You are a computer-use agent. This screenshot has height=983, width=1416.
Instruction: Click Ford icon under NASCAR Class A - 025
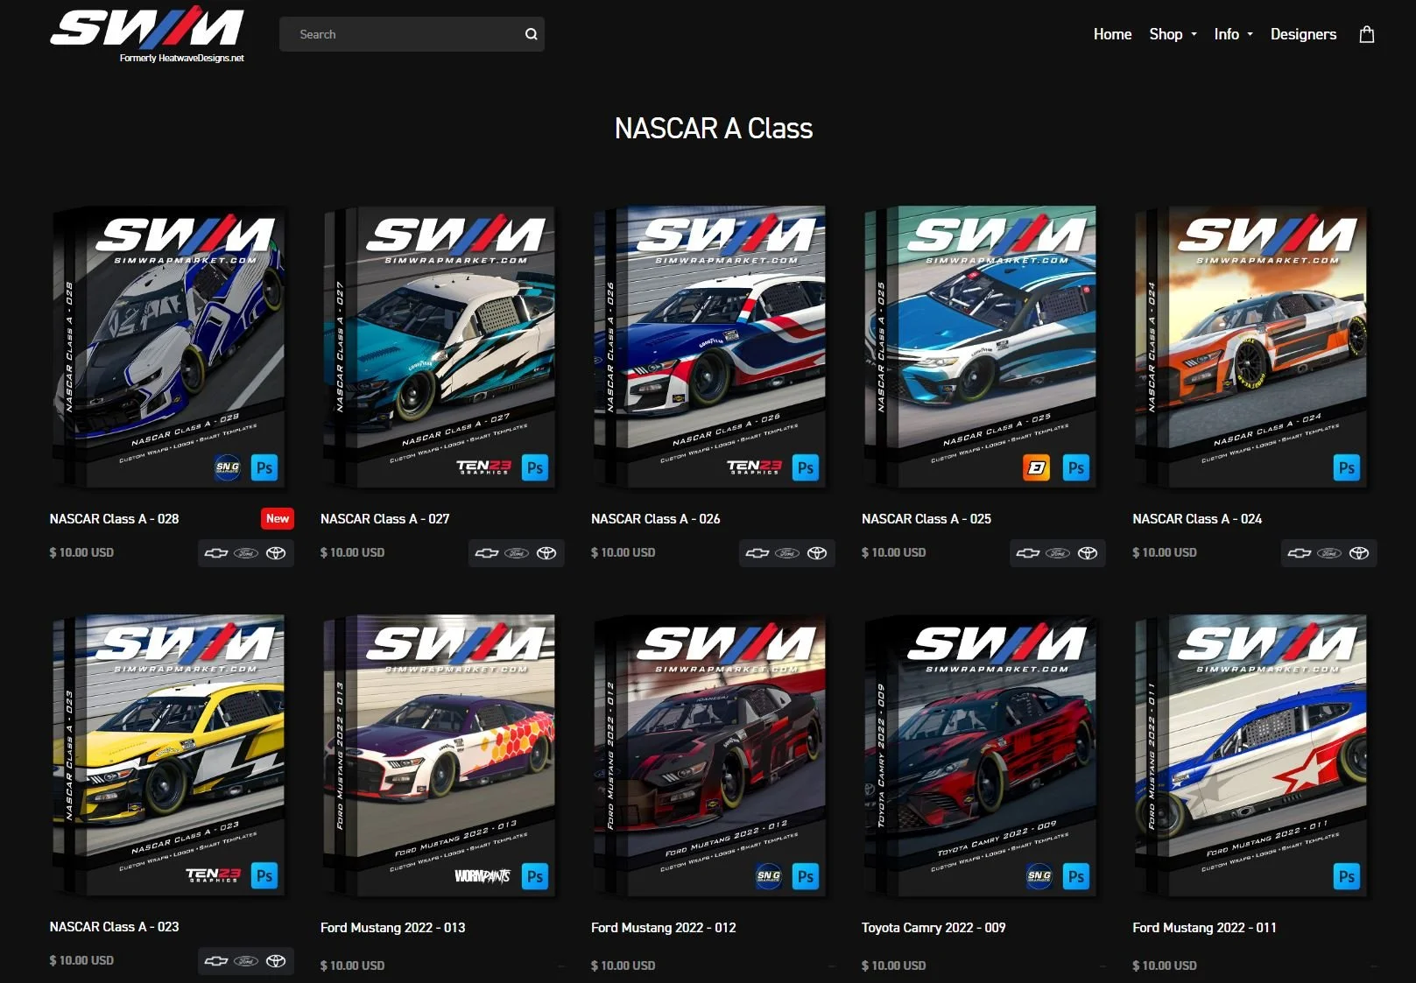pyautogui.click(x=1058, y=553)
